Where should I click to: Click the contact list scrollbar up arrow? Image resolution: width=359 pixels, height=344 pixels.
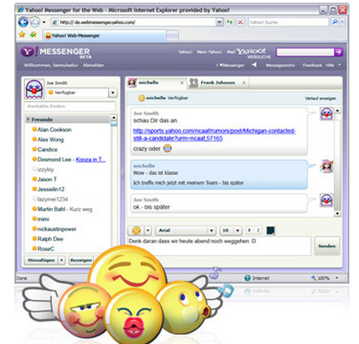114,117
